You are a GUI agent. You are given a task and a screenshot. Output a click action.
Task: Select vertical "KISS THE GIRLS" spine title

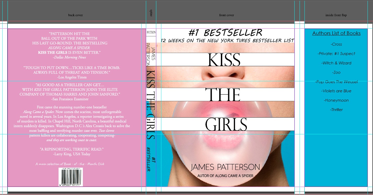151,104
